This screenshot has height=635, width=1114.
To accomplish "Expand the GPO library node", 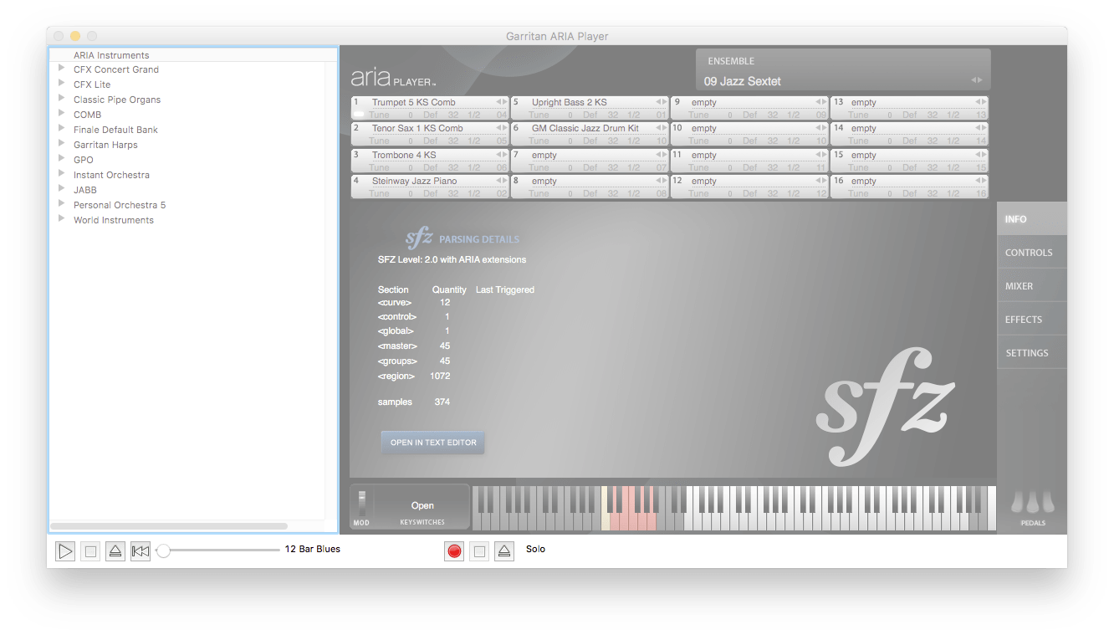I will click(x=62, y=160).
